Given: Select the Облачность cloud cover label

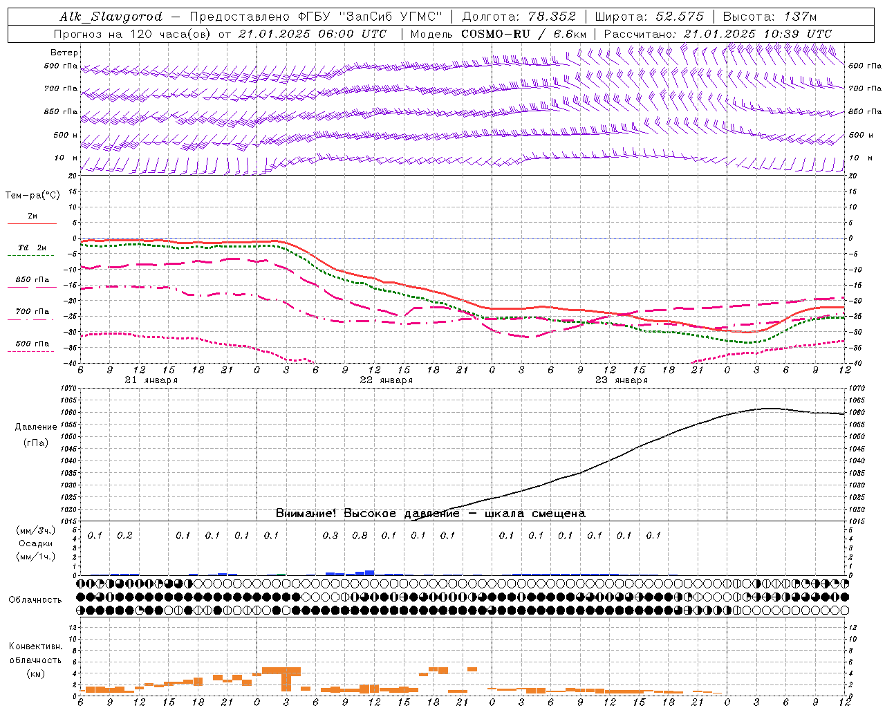Looking at the screenshot, I should click(35, 600).
